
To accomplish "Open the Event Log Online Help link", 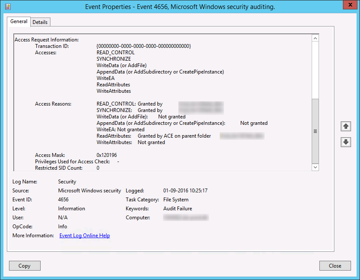I will point(84,235).
